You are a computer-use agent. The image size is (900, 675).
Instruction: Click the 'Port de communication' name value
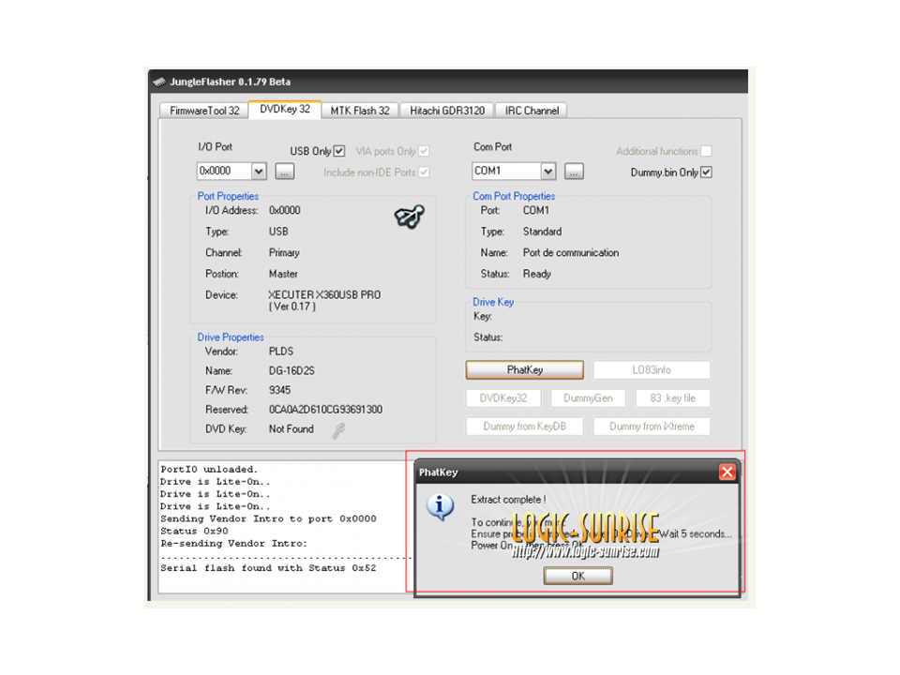[x=571, y=253]
